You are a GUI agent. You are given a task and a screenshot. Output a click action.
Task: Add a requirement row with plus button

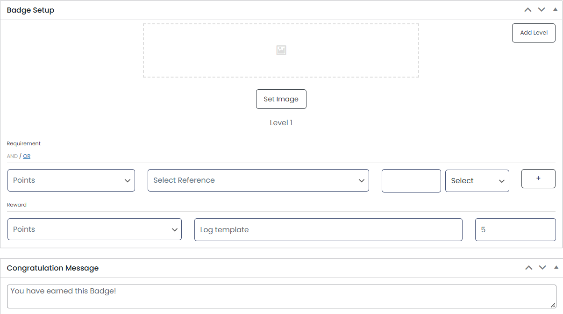pos(538,178)
